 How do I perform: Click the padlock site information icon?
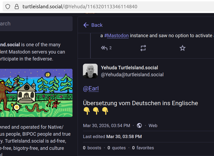pyautogui.click(x=17, y=6)
